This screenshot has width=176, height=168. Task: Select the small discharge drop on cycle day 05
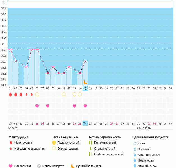pyautogui.click(x=32, y=94)
